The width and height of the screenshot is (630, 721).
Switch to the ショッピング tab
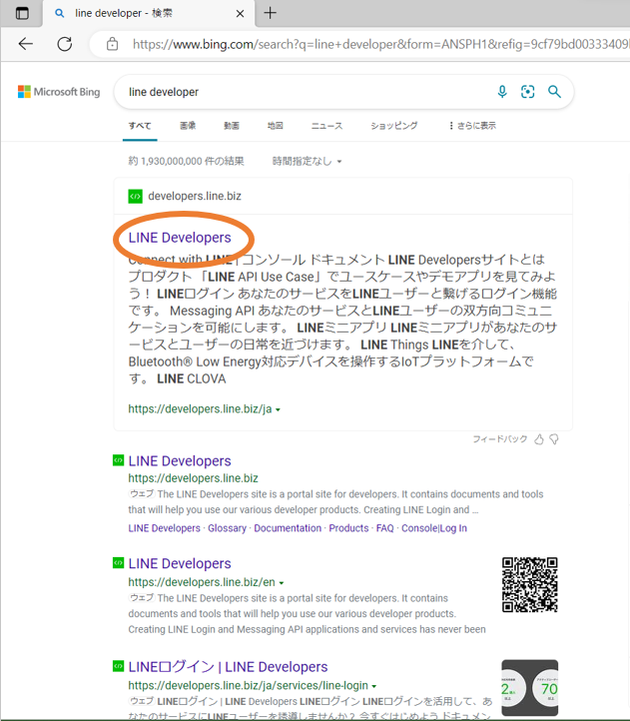coord(394,126)
